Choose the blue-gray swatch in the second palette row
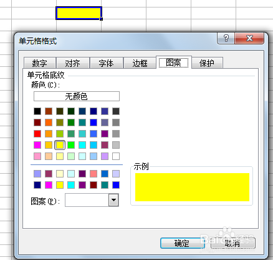Image resolution: width=273 pixels, height=260 pixels. point(105,122)
